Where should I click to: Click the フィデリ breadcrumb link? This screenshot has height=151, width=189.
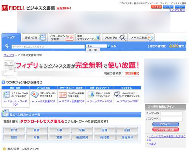pyautogui.click(x=9, y=55)
